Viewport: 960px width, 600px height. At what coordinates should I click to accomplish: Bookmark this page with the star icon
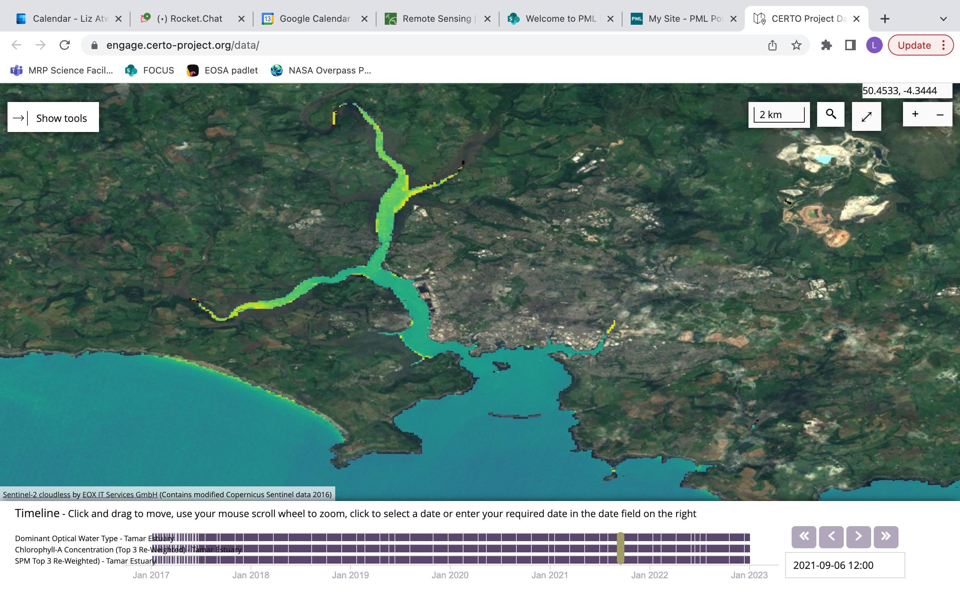(796, 45)
